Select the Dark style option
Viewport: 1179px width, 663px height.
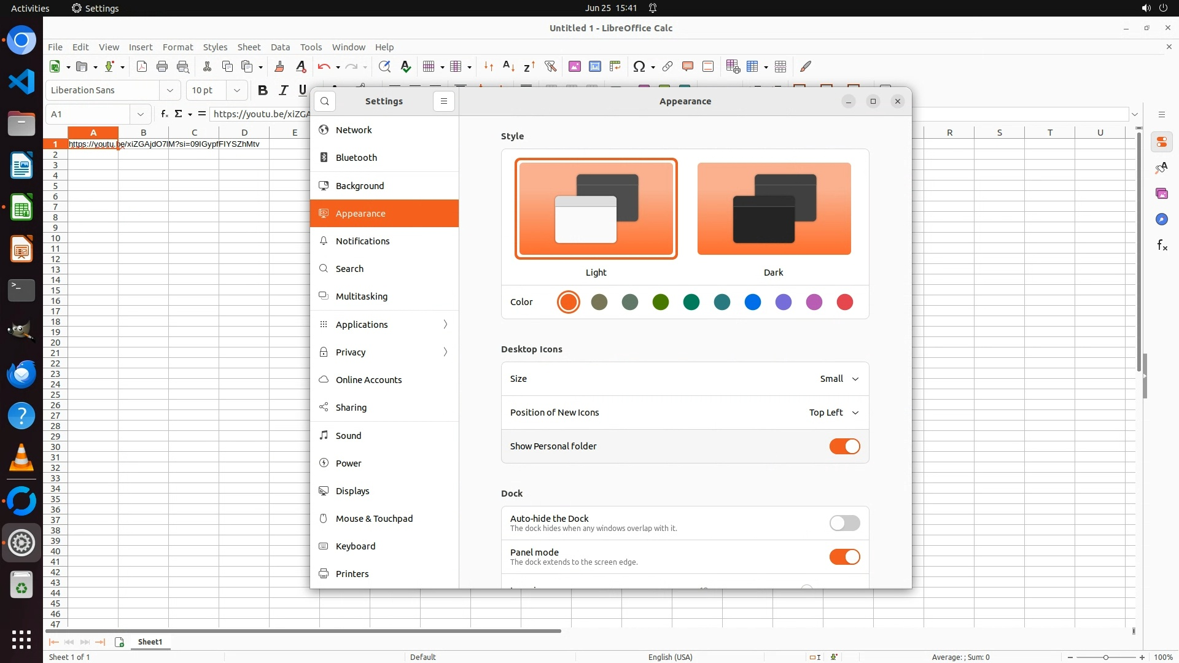pyautogui.click(x=774, y=209)
